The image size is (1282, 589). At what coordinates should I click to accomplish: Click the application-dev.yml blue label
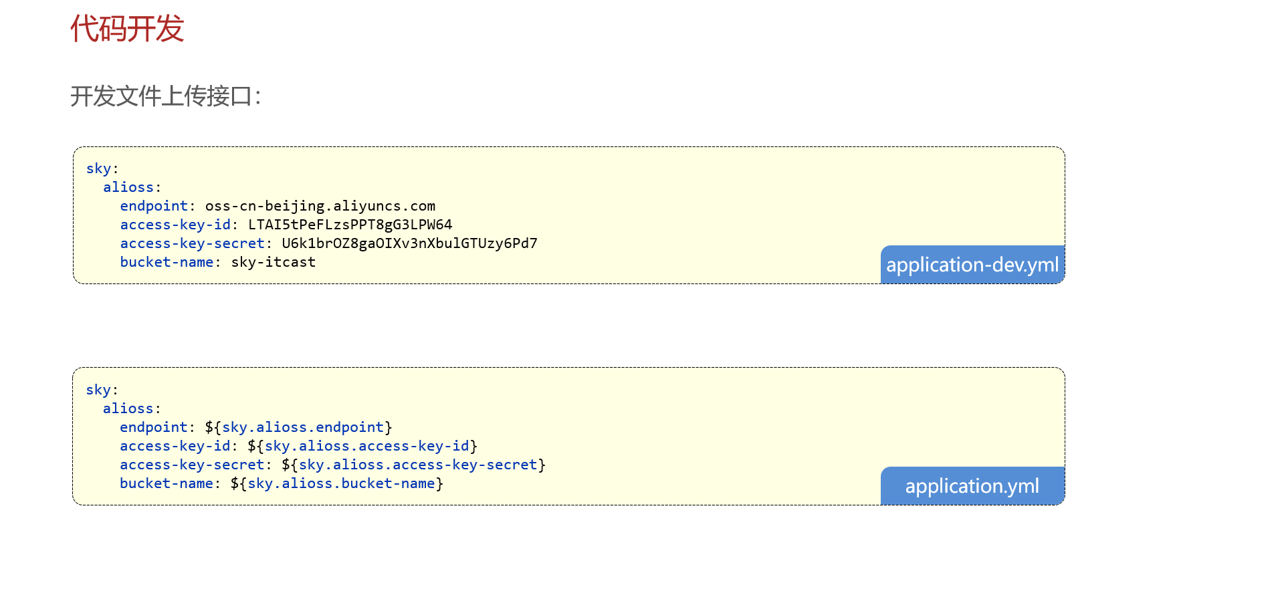[972, 265]
